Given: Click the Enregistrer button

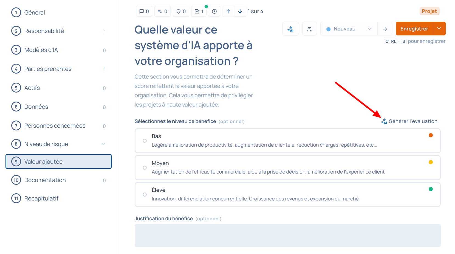Looking at the screenshot, I should pos(414,29).
